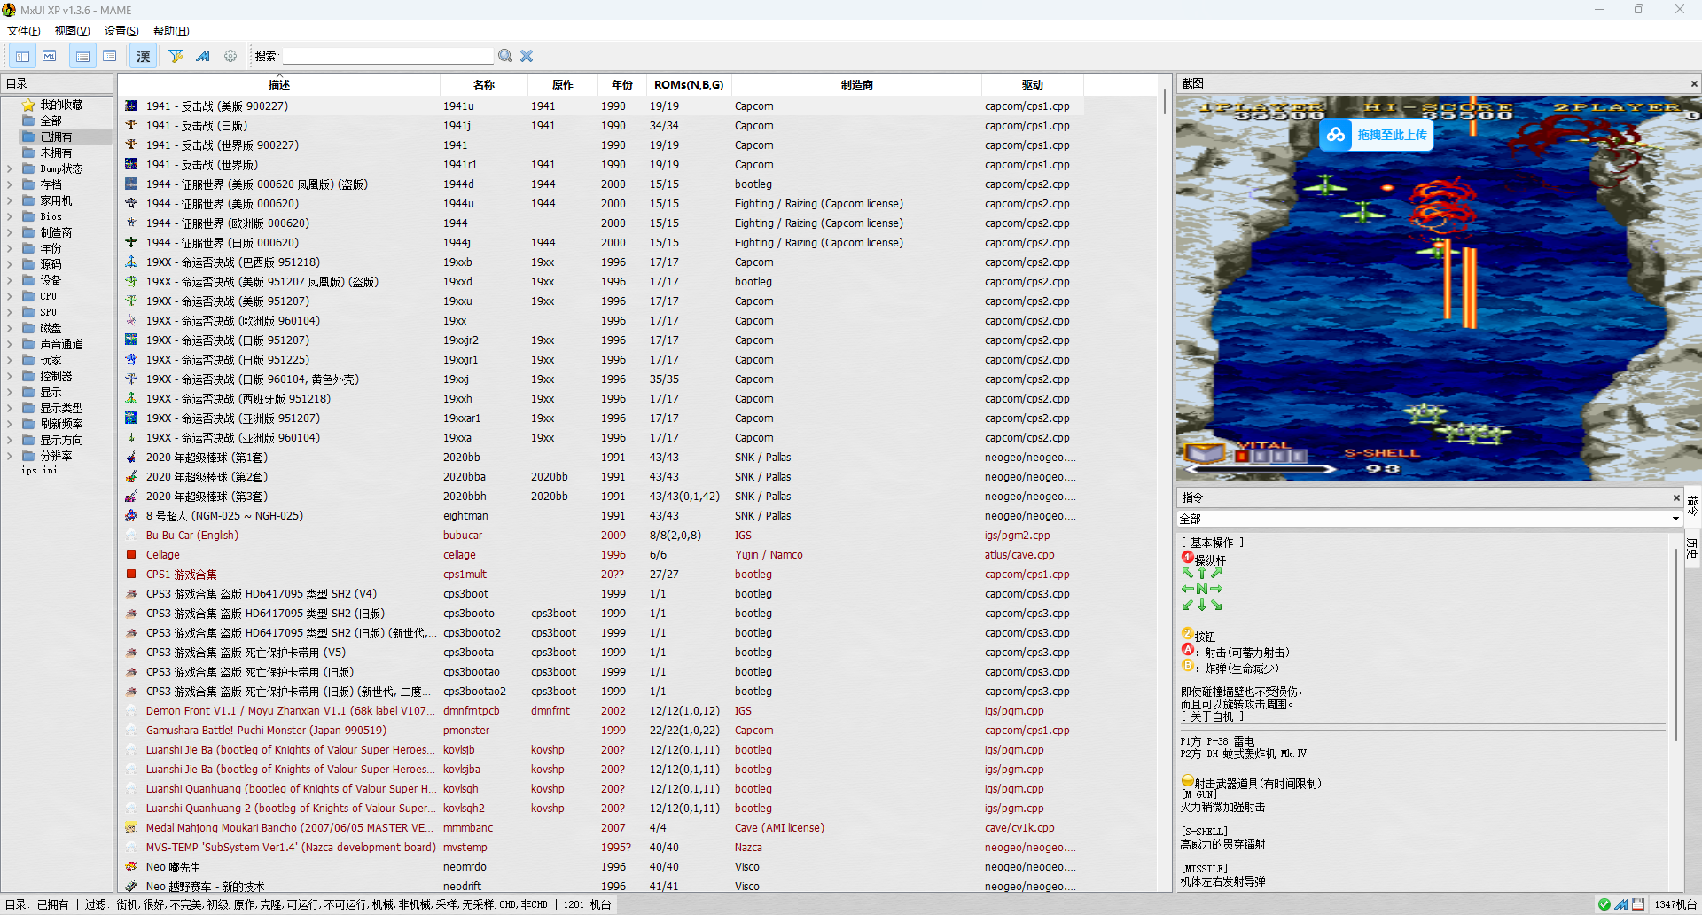Click icon of 2020 年超级棒球 (第1套) row
Viewport: 1702px width, 915px height.
(131, 457)
